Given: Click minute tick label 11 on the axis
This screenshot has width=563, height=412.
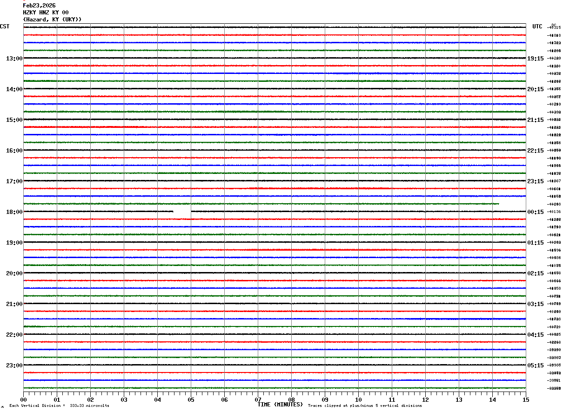Looking at the screenshot, I should (392, 399).
